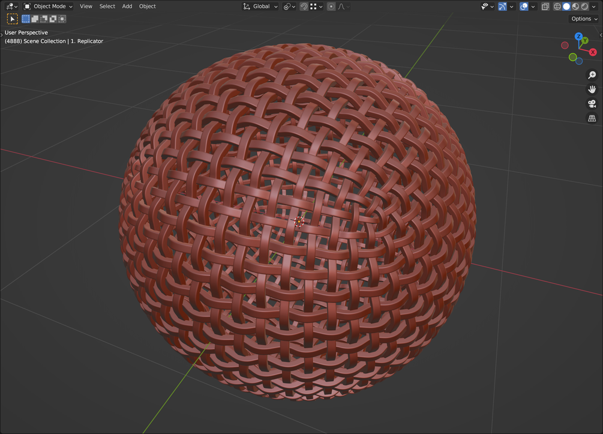Open the overlays options dropdown arrow

click(x=533, y=6)
